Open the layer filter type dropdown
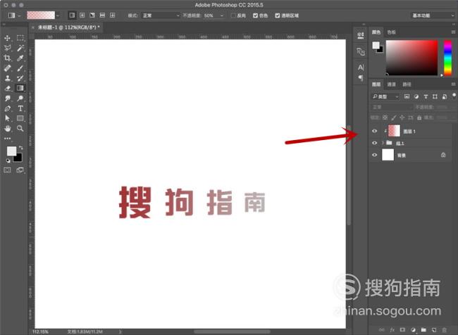This screenshot has width=458, height=335. point(385,96)
